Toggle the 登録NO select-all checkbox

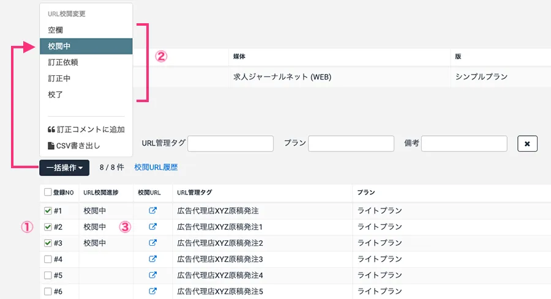click(x=48, y=192)
